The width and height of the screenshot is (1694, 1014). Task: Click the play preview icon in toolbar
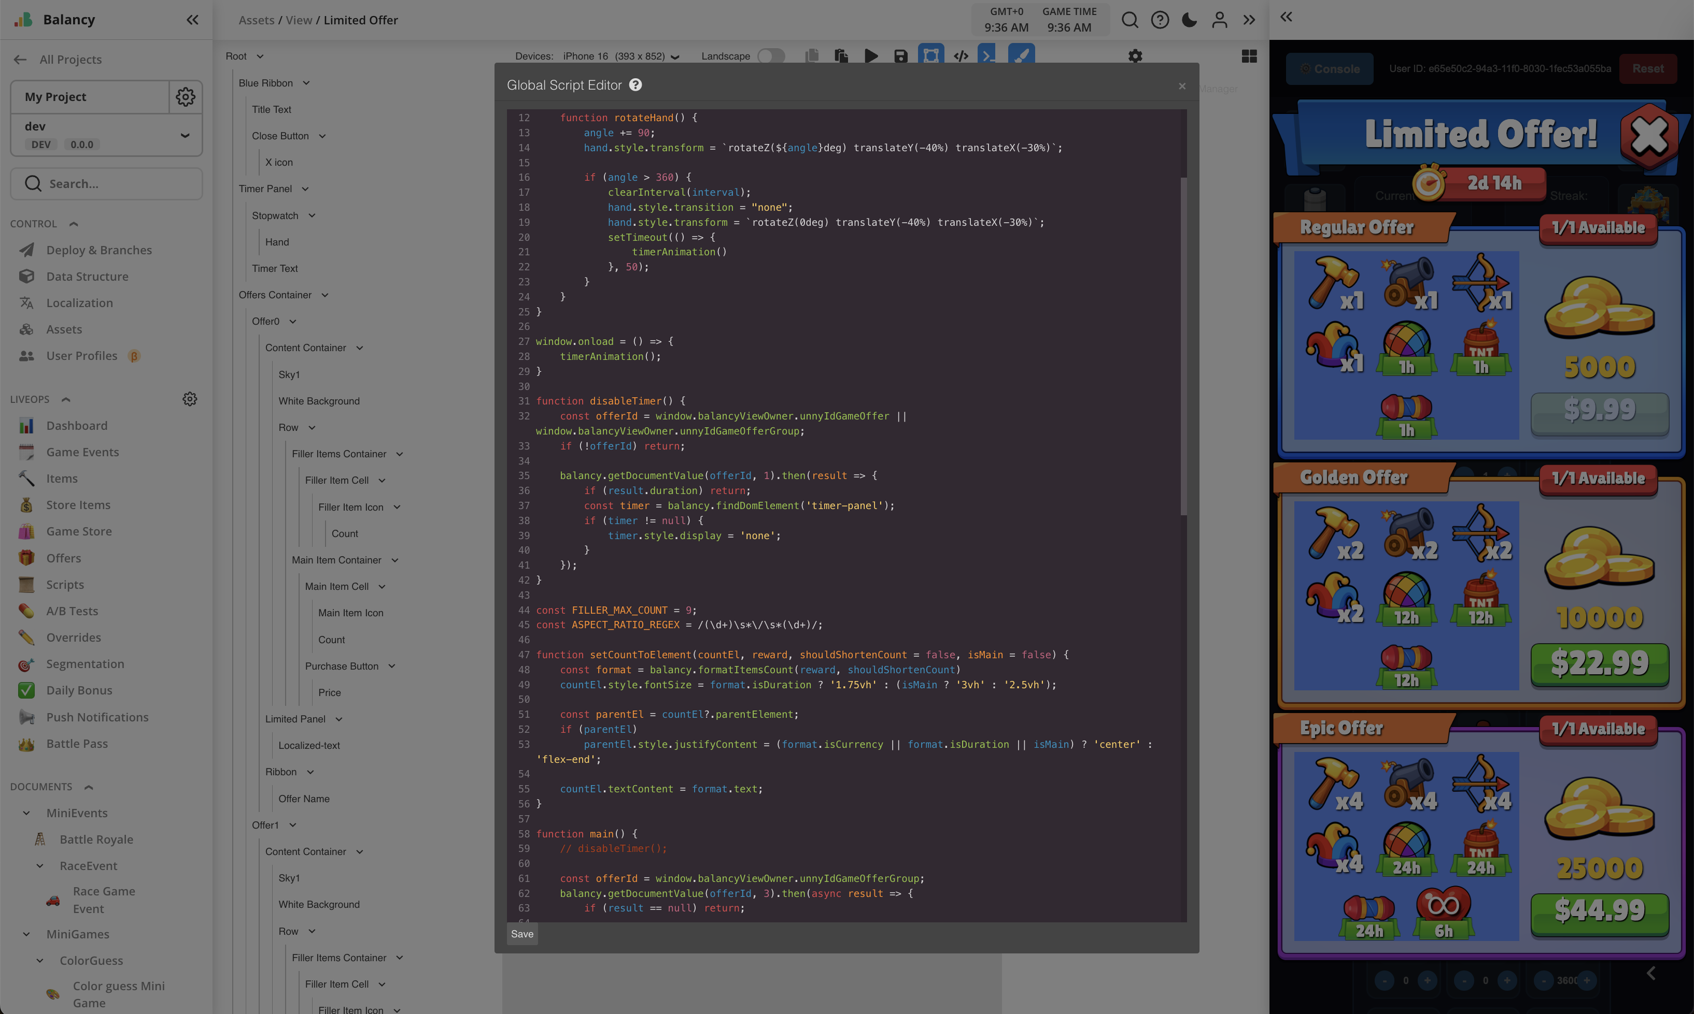coord(871,56)
